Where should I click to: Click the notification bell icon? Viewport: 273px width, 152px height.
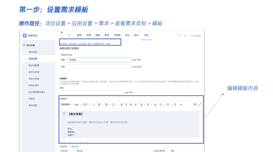pos(185,36)
